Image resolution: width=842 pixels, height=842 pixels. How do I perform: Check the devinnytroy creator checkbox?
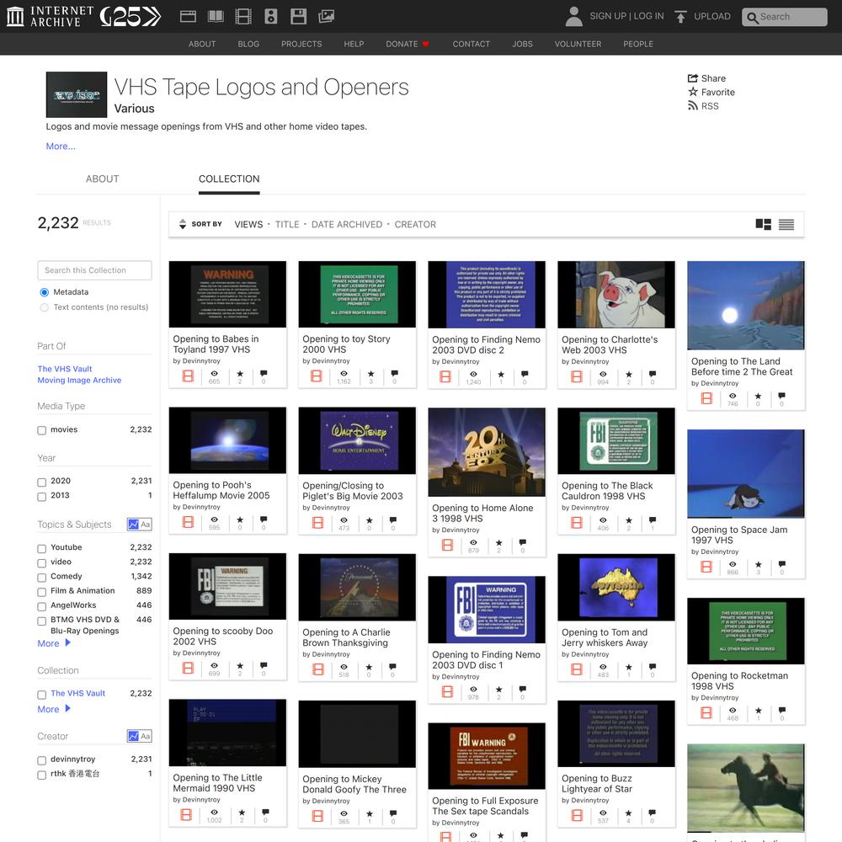[x=42, y=760]
